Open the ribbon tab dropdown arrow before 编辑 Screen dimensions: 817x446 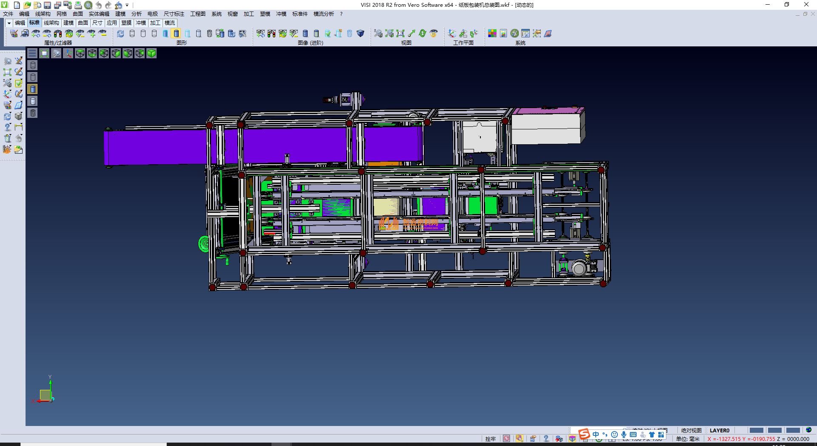click(9, 23)
